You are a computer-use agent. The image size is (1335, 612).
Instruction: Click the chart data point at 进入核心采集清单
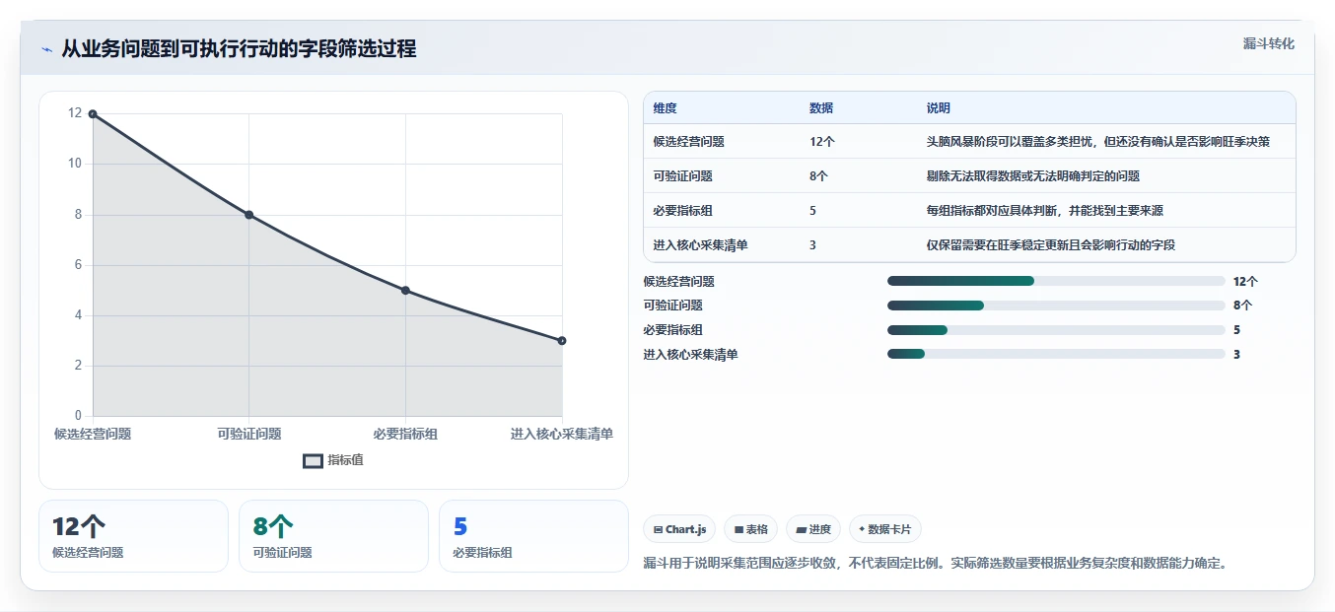(562, 341)
